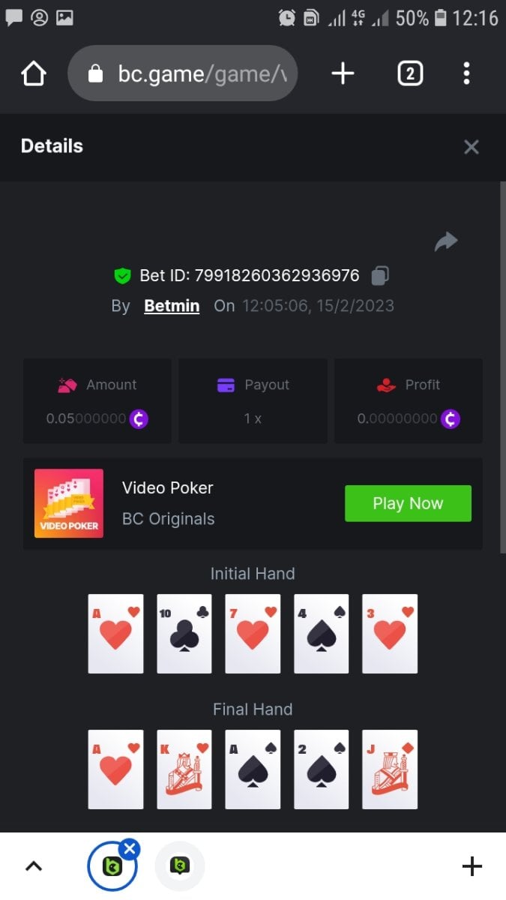
Task: Select the King of hearts final card
Action: 184,769
